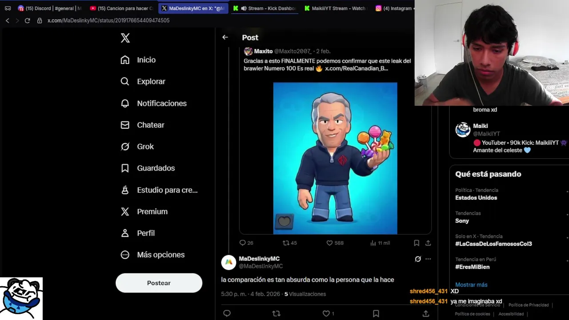Like MaDeslinkyMC's reply heart icon
The image size is (569, 320).
click(x=326, y=313)
